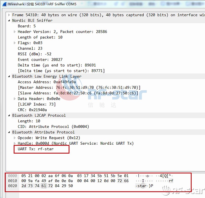Click hex byte 05 in row 0000
This screenshot has height=198, width=205.
click(24, 176)
